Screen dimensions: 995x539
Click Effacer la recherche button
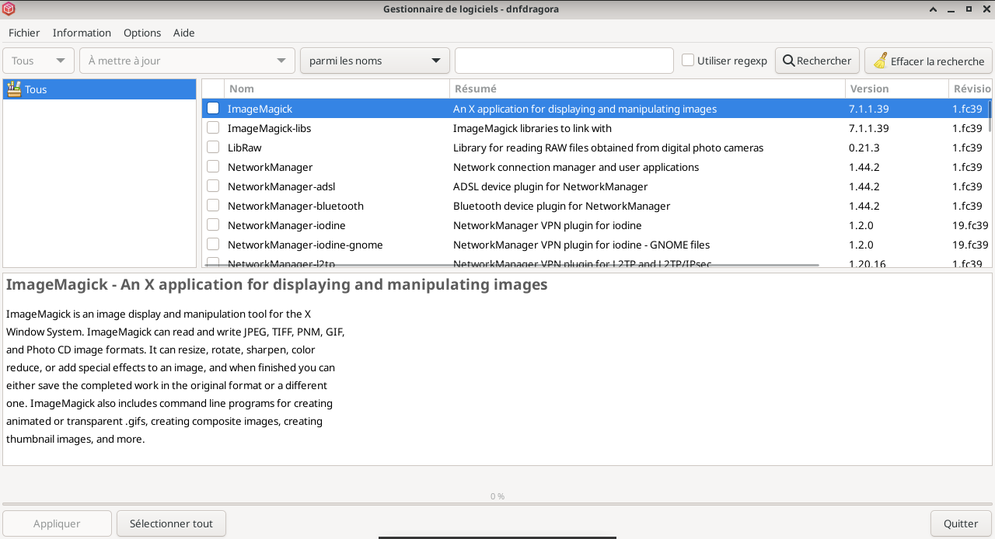tap(928, 61)
